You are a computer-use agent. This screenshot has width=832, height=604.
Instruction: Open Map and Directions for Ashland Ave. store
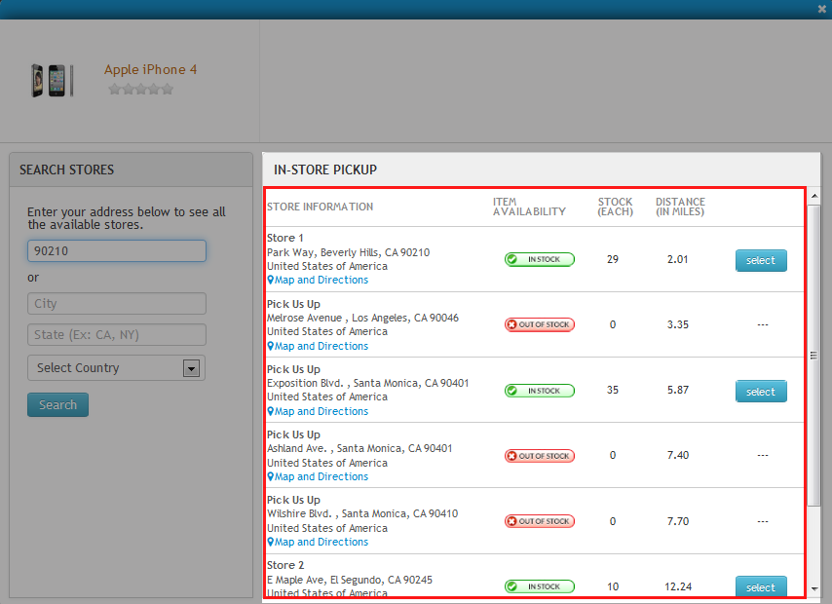(321, 477)
